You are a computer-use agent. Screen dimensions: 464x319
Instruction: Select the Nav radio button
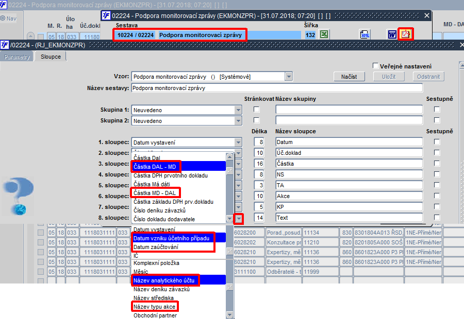point(3,19)
